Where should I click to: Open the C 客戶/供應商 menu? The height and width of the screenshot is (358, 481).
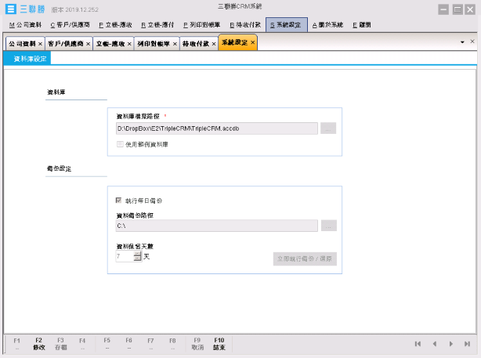click(x=70, y=25)
